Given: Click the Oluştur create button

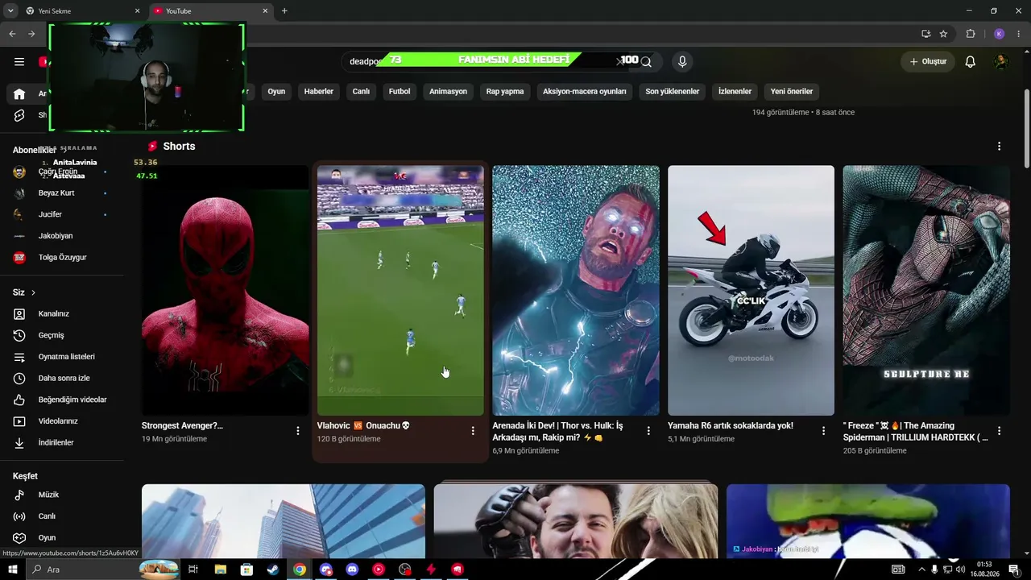Looking at the screenshot, I should click(x=928, y=62).
